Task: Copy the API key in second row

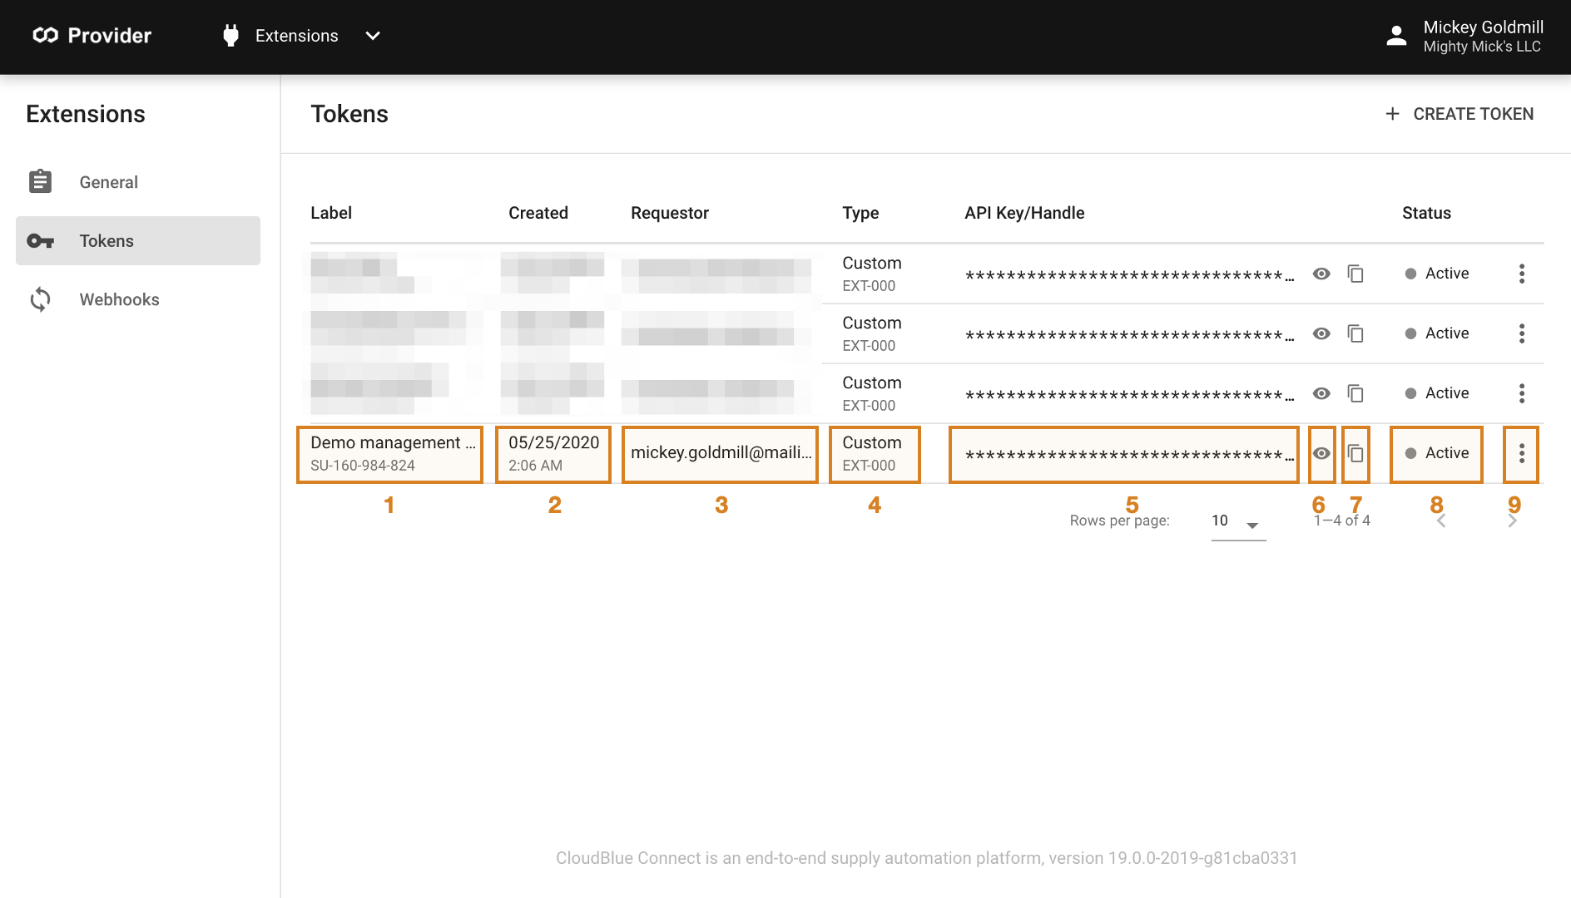Action: [1355, 333]
